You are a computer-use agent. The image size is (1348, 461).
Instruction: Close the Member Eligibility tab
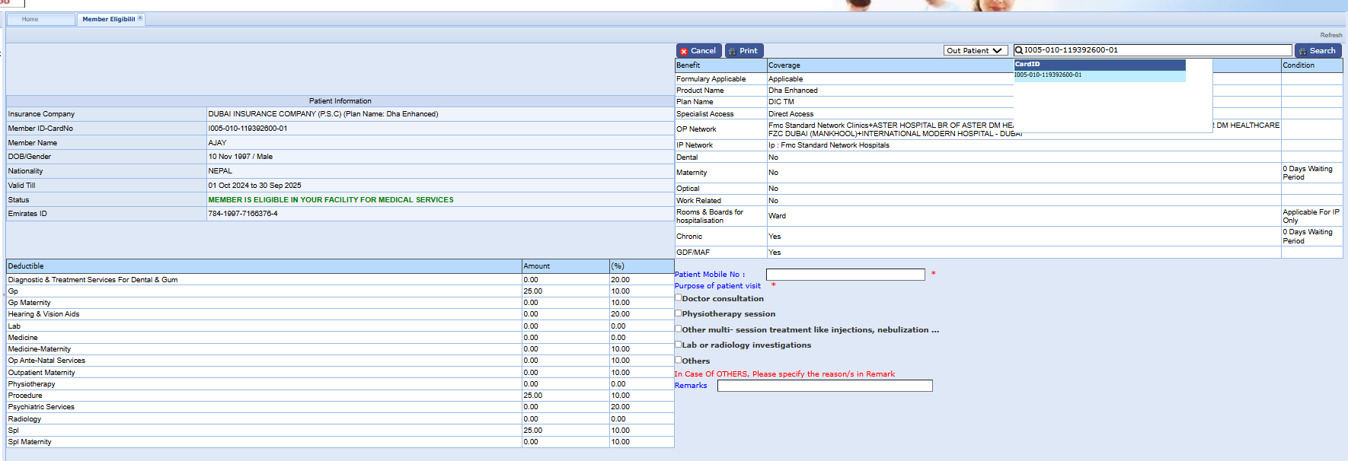point(140,18)
